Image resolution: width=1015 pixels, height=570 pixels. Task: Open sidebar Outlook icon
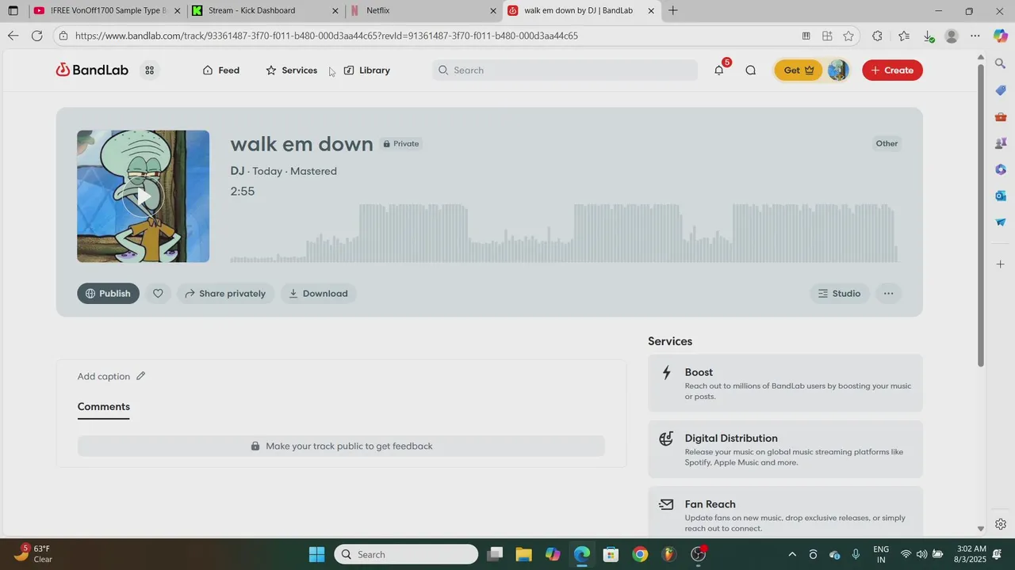(x=1001, y=196)
